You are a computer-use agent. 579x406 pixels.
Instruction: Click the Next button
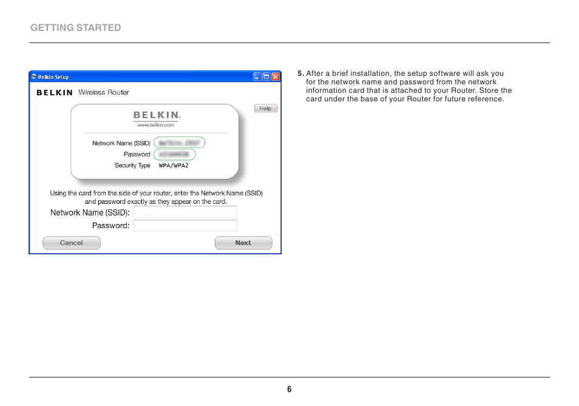243,243
